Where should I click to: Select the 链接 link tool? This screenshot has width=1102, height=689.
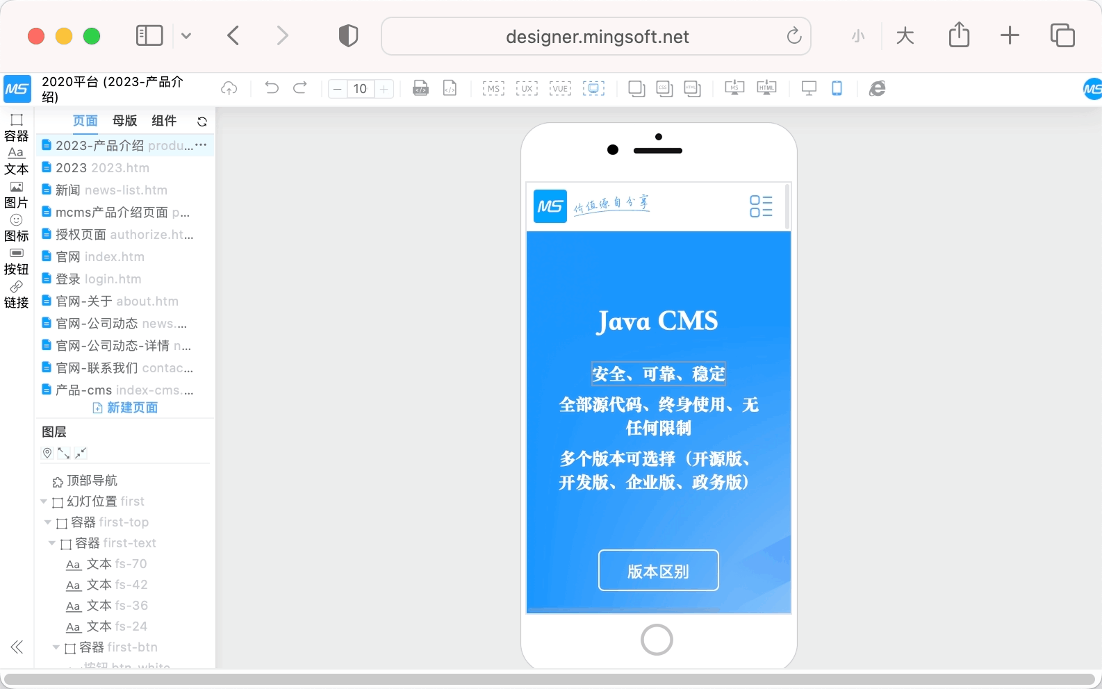pos(17,294)
